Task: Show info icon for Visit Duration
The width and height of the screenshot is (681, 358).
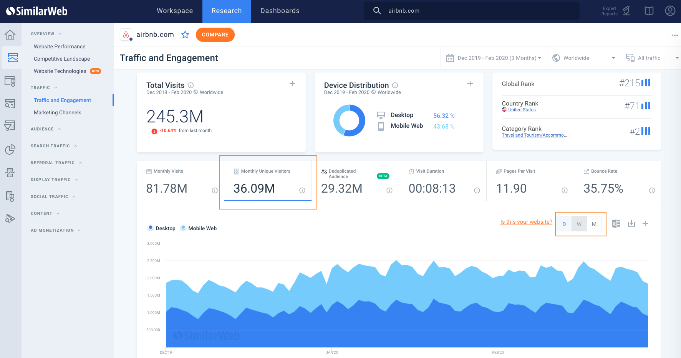Action: tap(477, 190)
